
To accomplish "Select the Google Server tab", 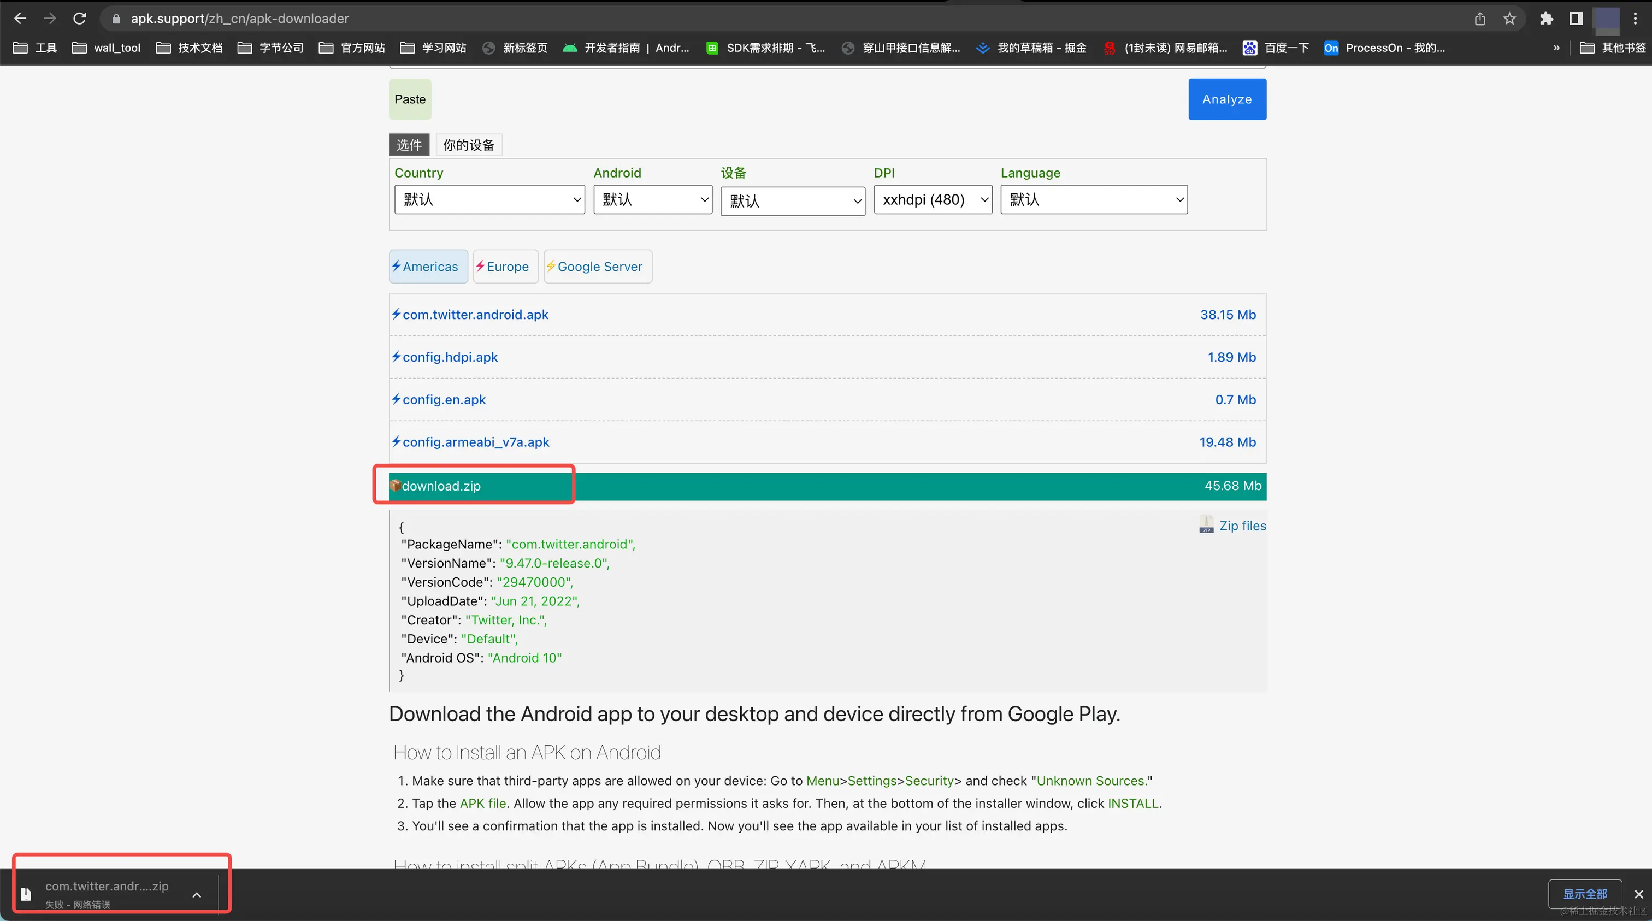I will [x=598, y=266].
